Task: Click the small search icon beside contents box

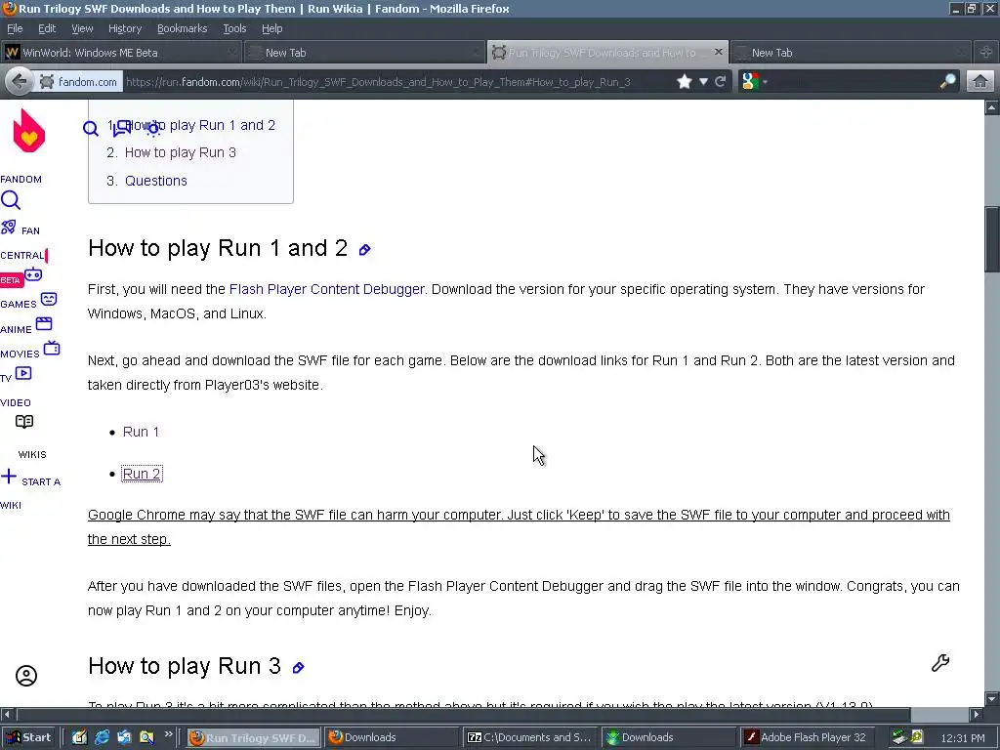Action: [91, 129]
